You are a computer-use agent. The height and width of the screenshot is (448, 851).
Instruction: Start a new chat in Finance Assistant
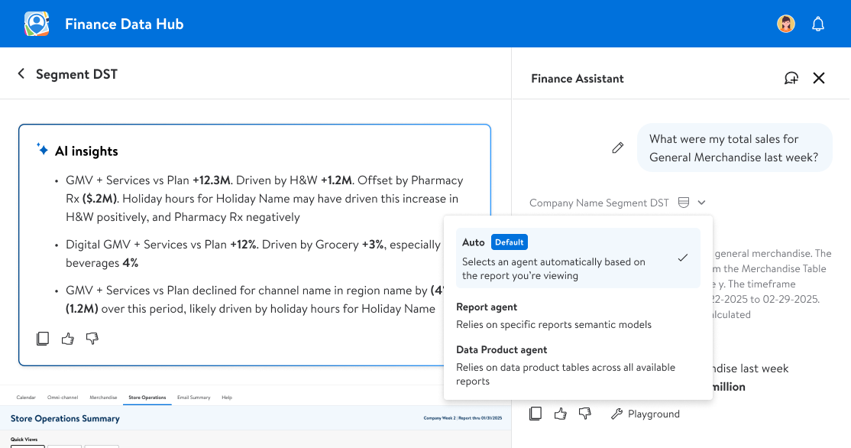coord(791,78)
